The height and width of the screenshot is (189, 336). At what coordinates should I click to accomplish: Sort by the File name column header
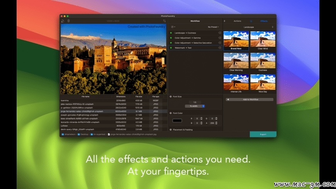tap(85, 96)
